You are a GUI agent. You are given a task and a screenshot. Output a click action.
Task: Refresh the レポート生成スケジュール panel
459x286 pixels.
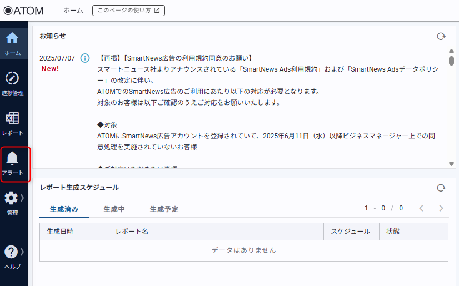(x=441, y=188)
